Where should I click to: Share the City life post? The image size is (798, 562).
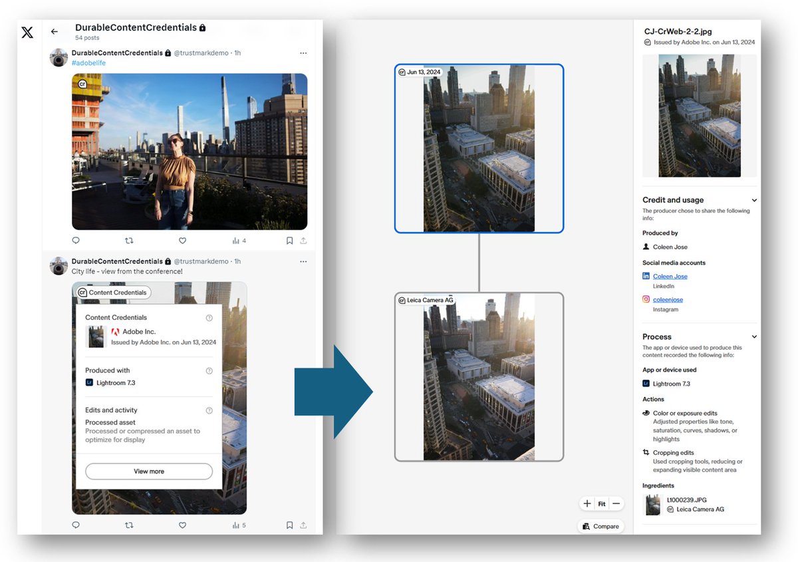(x=303, y=525)
